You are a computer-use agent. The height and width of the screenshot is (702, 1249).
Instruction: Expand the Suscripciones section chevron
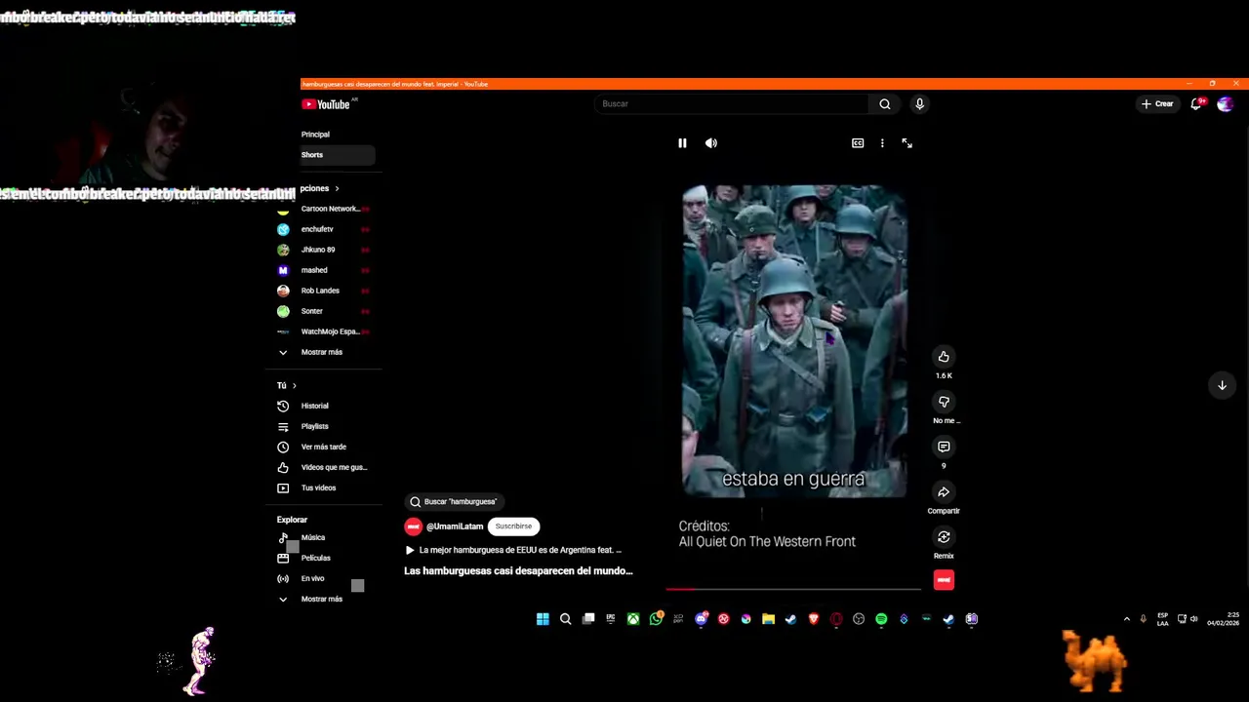[x=337, y=188]
